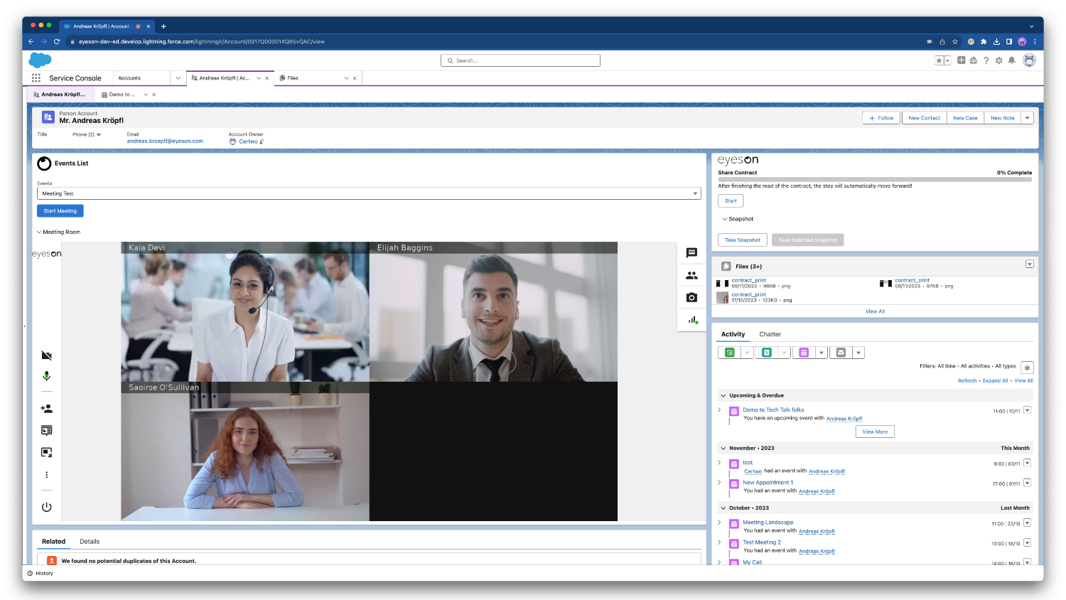Click the Share Contract progress bar
Viewport: 1066px width, 600px height.
(x=874, y=180)
